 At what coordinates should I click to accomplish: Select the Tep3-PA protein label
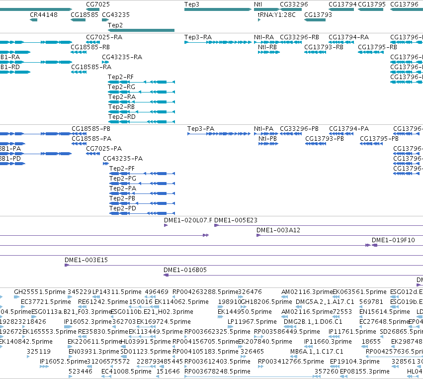coord(201,128)
